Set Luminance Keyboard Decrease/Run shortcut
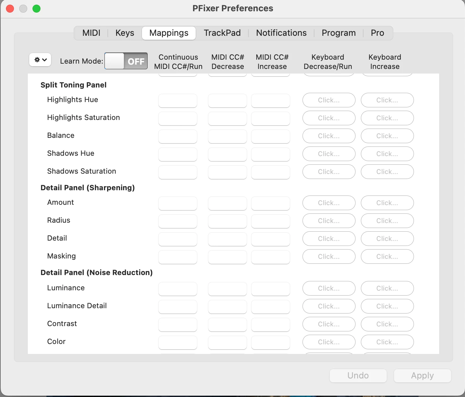465x397 pixels. pyautogui.click(x=329, y=288)
